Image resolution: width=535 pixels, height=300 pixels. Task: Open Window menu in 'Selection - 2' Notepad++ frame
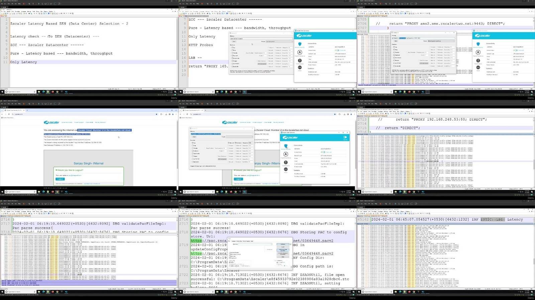(51, 11)
